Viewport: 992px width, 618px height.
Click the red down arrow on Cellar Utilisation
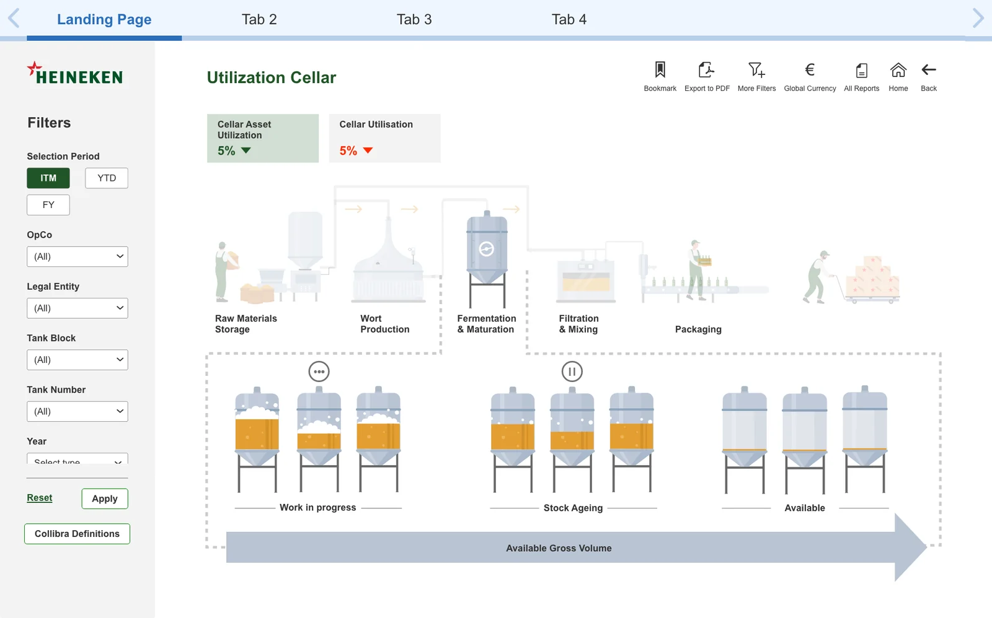click(368, 150)
